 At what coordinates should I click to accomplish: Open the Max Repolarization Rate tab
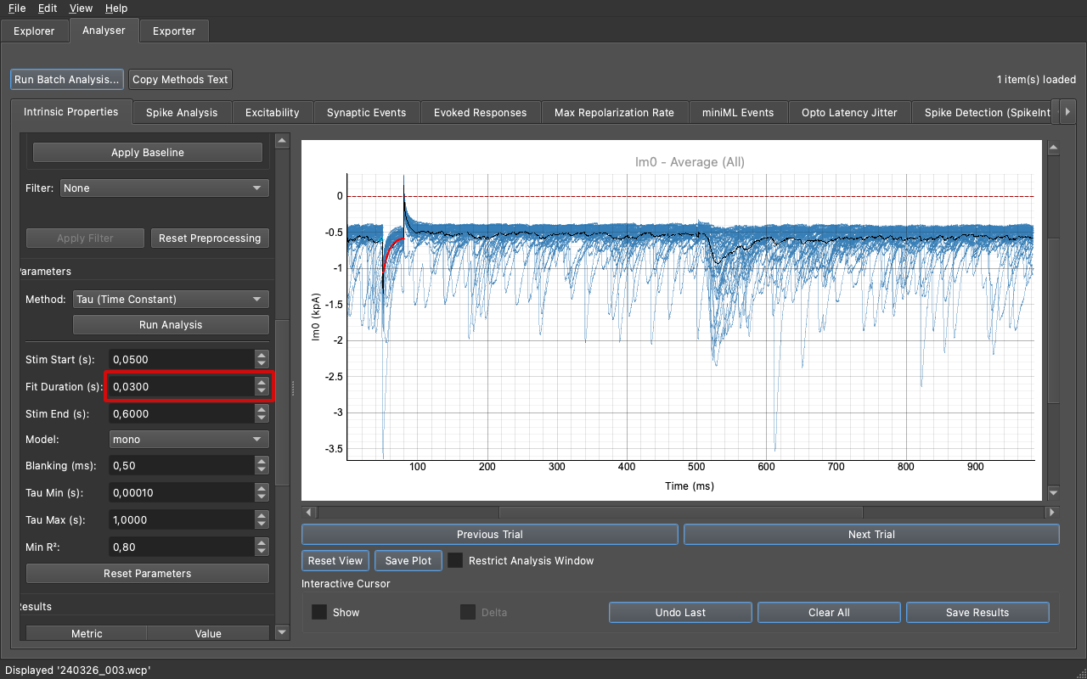pos(614,112)
